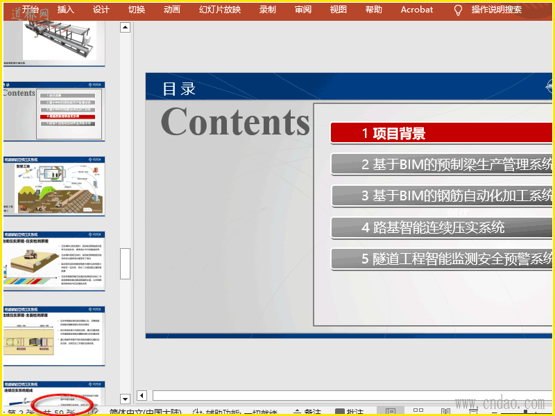This screenshot has height=416, width=555.
Task: Switch to Slide Sorter view icon
Action: (418, 412)
